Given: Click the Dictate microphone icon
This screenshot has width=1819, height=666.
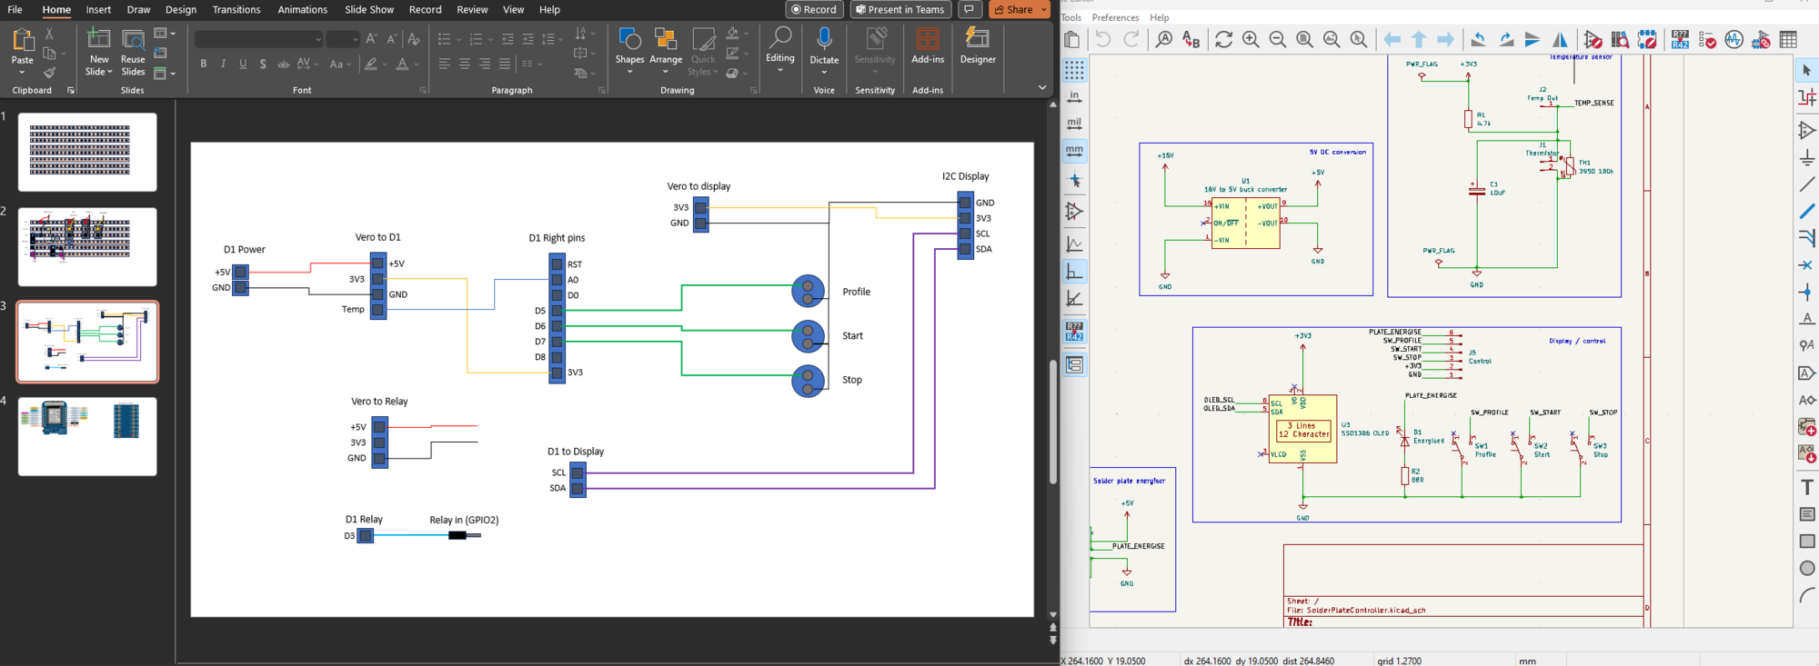Looking at the screenshot, I should (824, 39).
